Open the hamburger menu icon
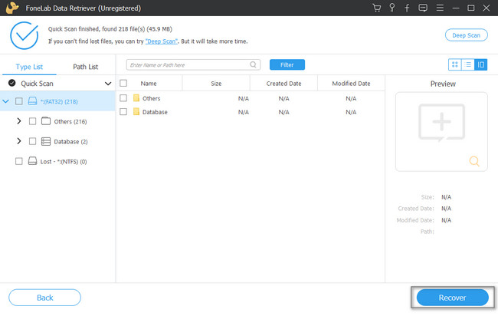 (440, 8)
